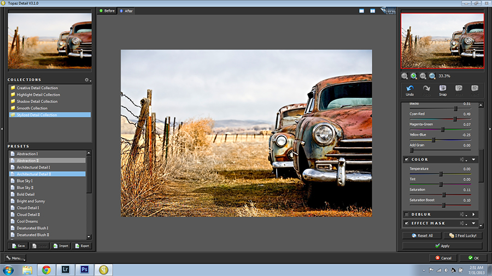Expand the Deblur section arrow
This screenshot has height=276, width=492.
(x=473, y=214)
